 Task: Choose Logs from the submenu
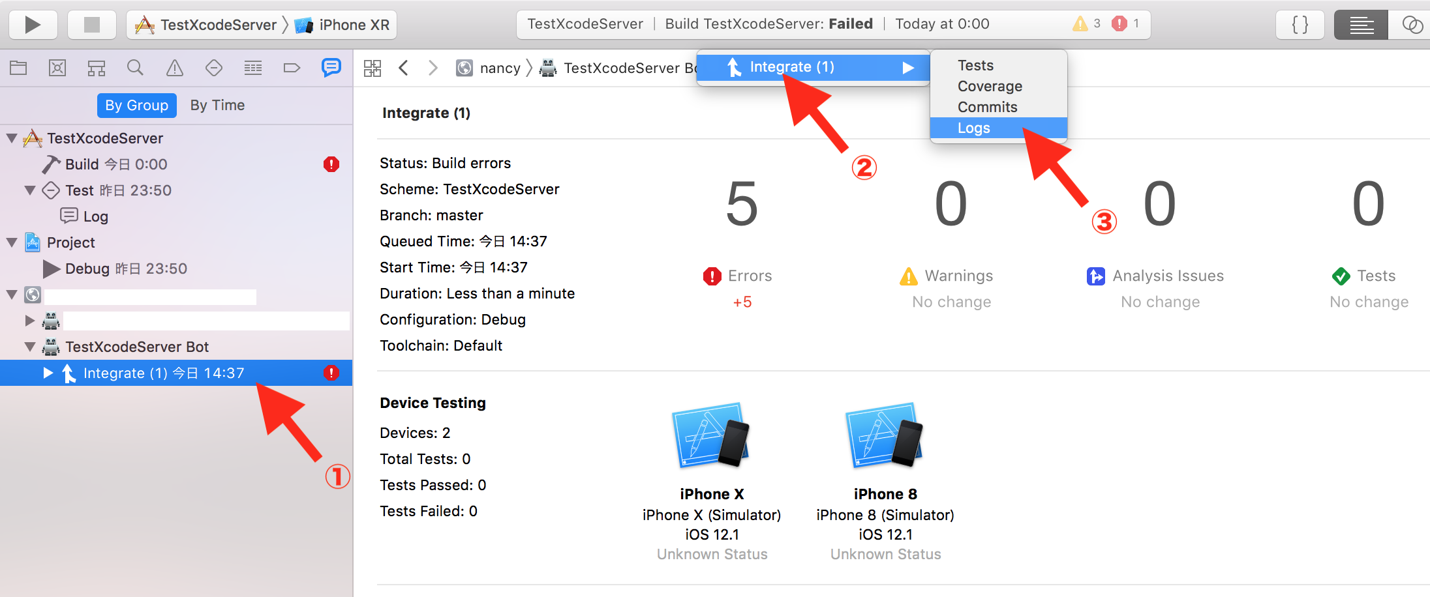[999, 128]
